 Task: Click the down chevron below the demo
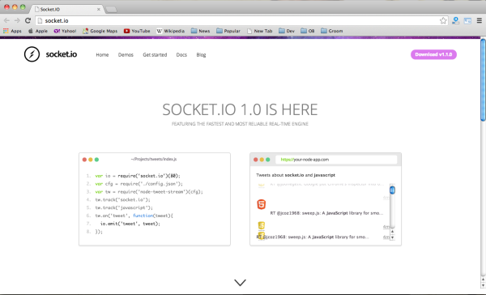pos(241,282)
